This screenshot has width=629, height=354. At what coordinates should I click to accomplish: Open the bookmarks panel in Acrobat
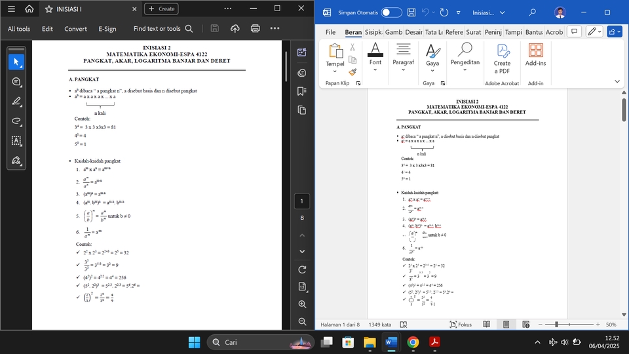pyautogui.click(x=302, y=92)
